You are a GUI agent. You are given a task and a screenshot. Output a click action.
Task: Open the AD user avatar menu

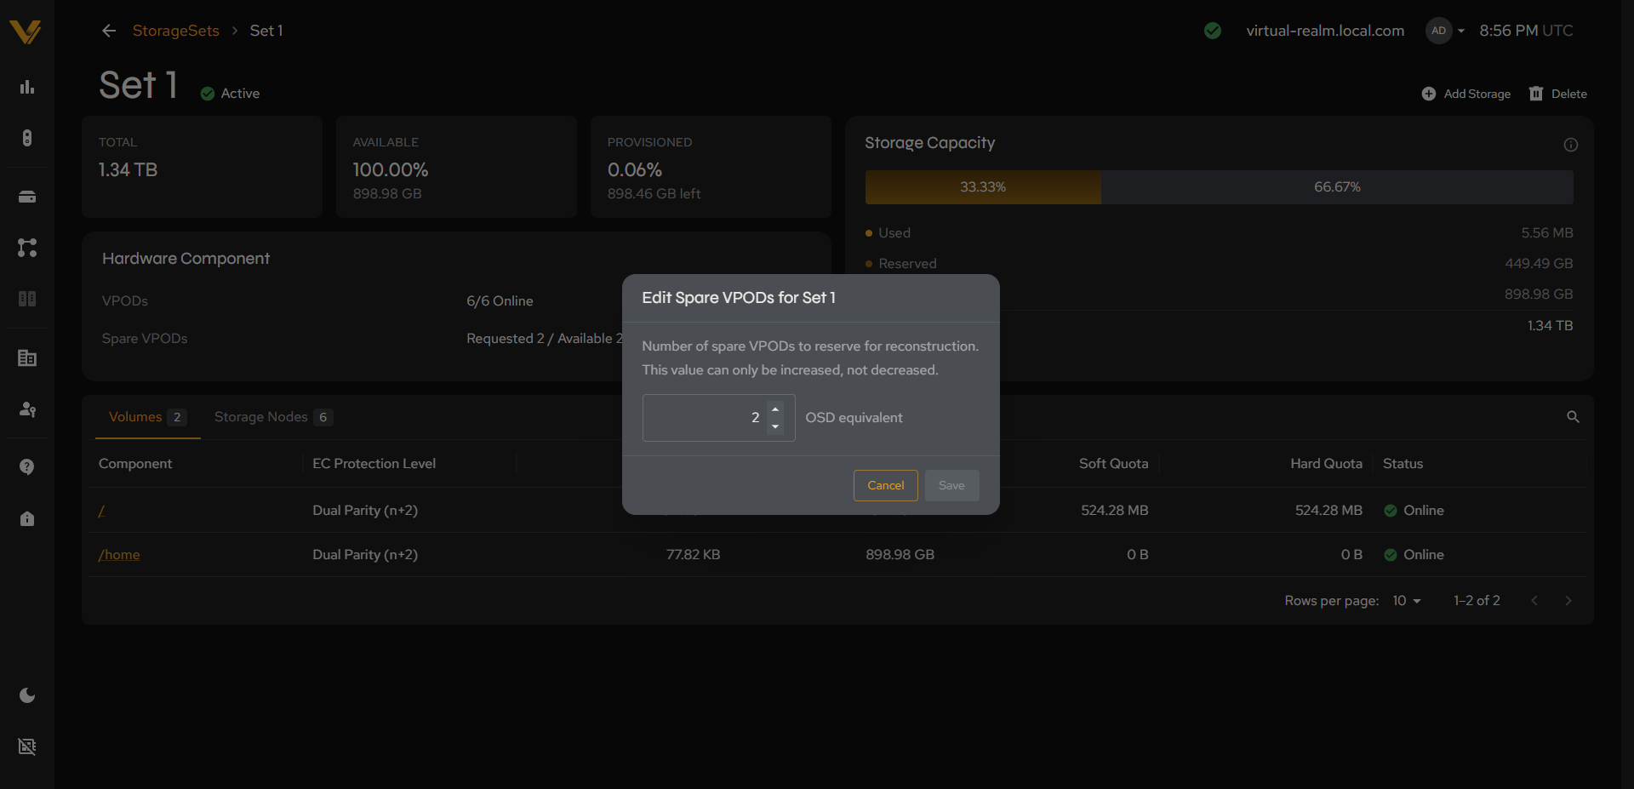pyautogui.click(x=1445, y=31)
